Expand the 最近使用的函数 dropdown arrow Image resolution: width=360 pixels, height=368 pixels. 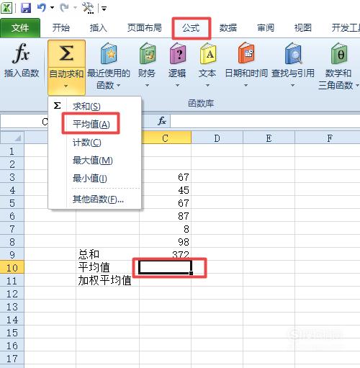[x=119, y=85]
